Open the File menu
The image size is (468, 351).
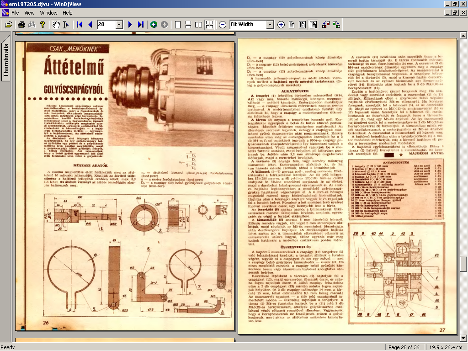pyautogui.click(x=15, y=13)
